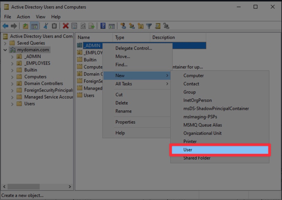Click the Users folder icon in list pane
Image resolution: width=282 pixels, height=200 pixels.
pyautogui.click(x=79, y=95)
